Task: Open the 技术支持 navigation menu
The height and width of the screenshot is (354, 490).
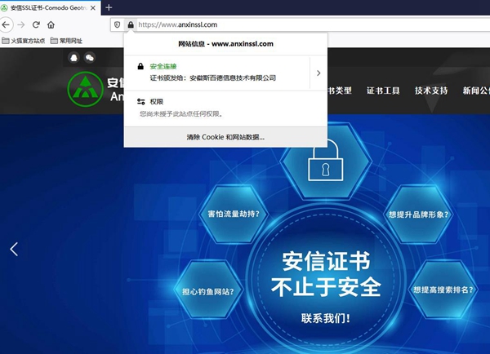Action: click(430, 91)
